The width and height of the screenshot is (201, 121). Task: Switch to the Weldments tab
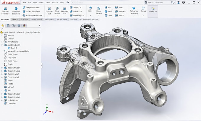click(x=49, y=19)
